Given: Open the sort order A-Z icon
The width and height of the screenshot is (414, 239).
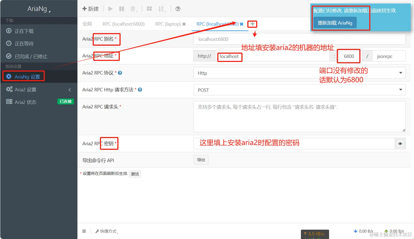Looking at the screenshot, I should pos(162,9).
